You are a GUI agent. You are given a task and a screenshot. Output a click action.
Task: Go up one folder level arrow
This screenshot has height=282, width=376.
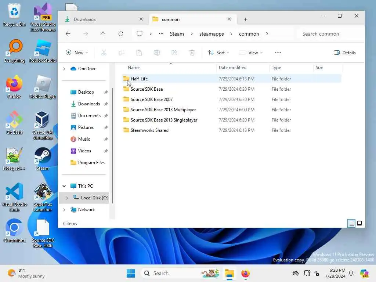[x=103, y=34]
